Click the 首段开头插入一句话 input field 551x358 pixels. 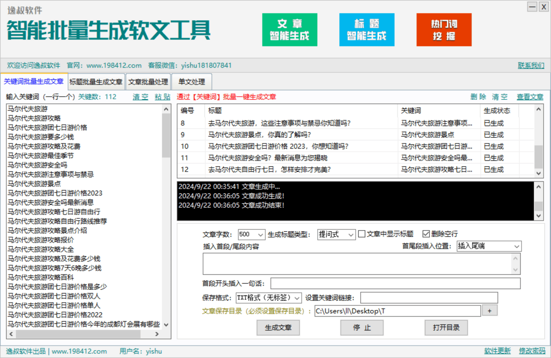[395, 283]
